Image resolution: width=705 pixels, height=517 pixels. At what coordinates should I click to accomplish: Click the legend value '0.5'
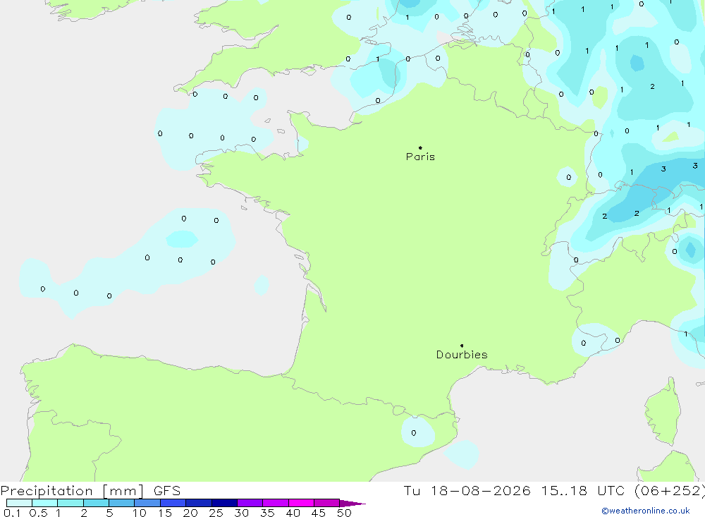(x=38, y=513)
